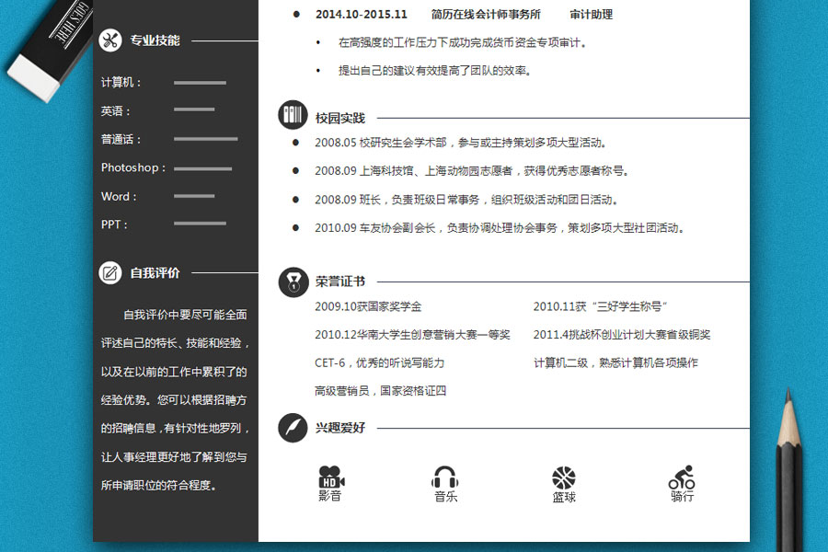Viewport: 828px width, 552px height.
Task: Select the pen-nib icon next to 兴趣爱好
Action: (291, 427)
